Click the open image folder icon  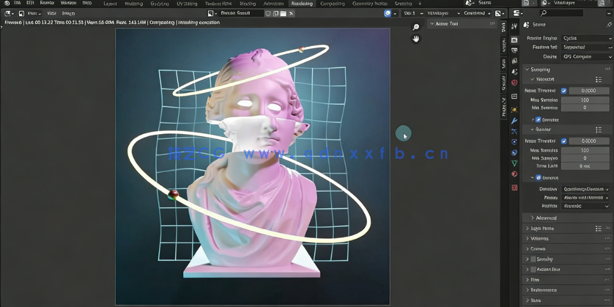pyautogui.click(x=283, y=13)
